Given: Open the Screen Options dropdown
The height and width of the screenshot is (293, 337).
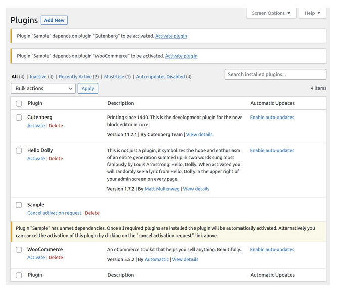Looking at the screenshot, I should pos(271,13).
